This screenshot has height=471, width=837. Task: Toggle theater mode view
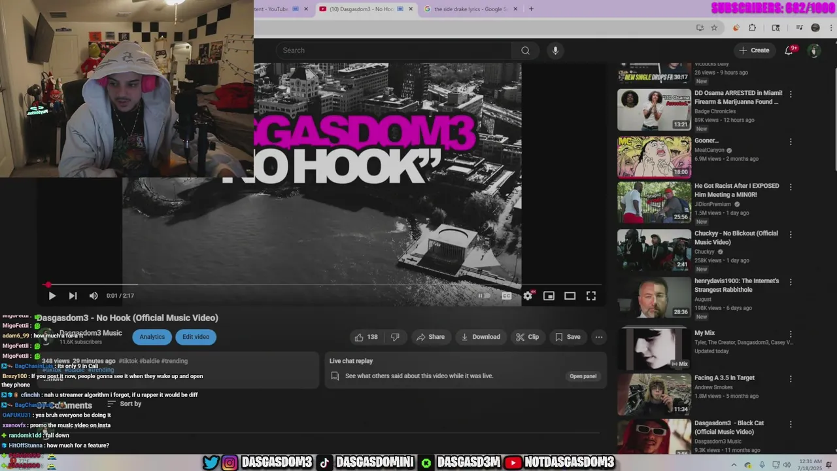(570, 296)
